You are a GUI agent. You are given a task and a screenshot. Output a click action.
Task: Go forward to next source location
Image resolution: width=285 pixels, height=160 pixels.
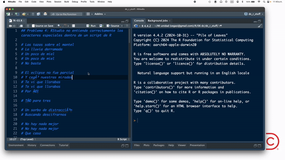point(14,26)
